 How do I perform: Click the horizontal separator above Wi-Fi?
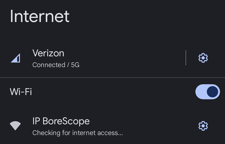[x=112, y=78]
